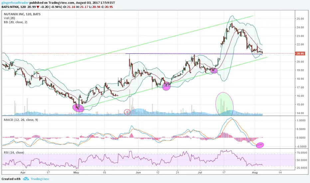
Task: Click the TradingView cloud logo icon
Action: pos(26,179)
